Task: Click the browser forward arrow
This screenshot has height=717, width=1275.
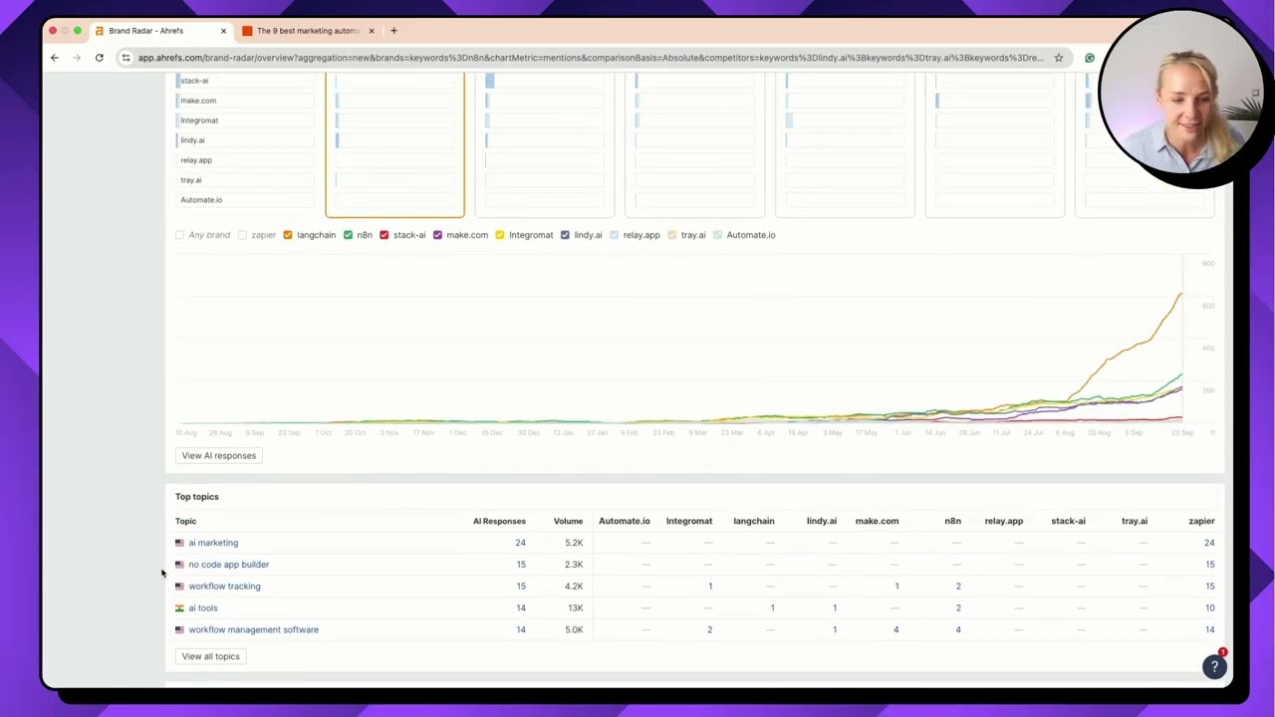Action: point(77,58)
